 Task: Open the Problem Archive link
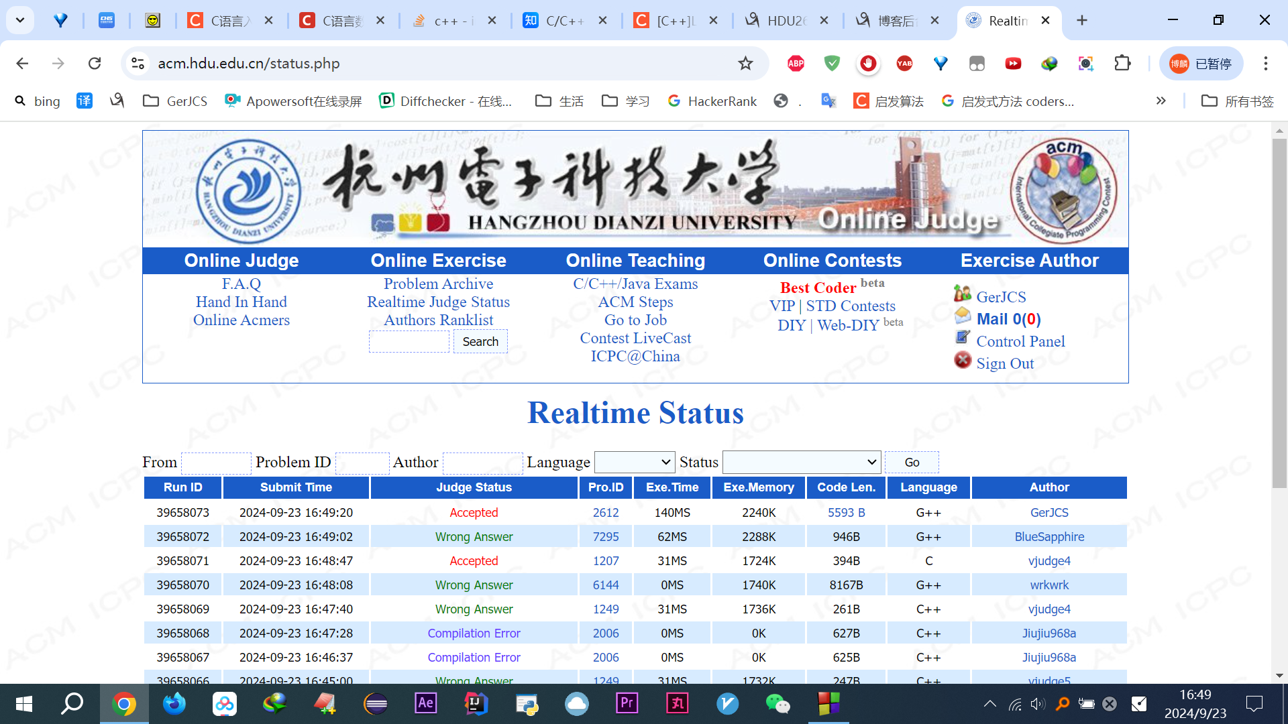[438, 284]
